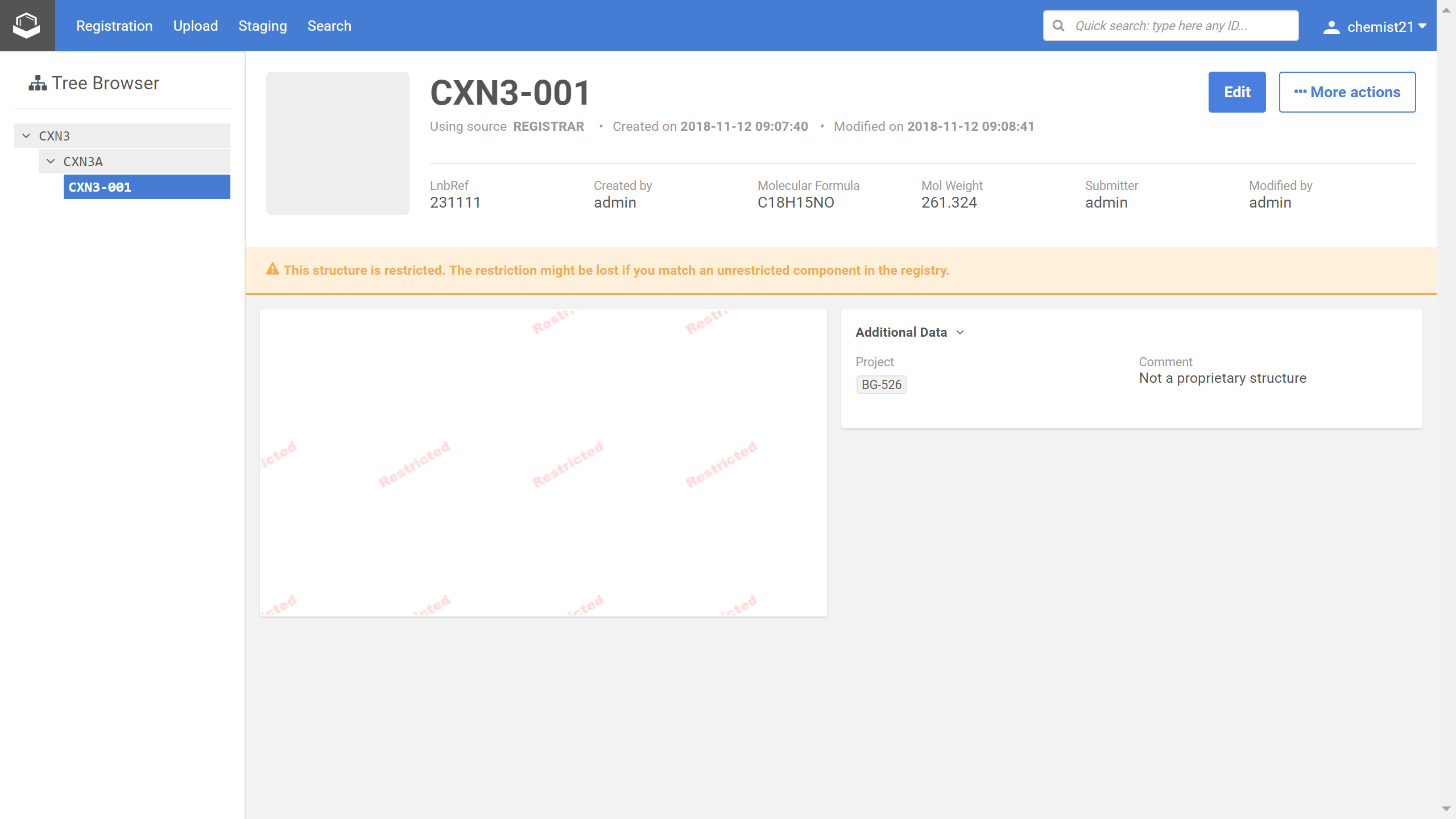The width and height of the screenshot is (1456, 819).
Task: Click the warning triangle in restriction banner
Action: pyautogui.click(x=272, y=270)
